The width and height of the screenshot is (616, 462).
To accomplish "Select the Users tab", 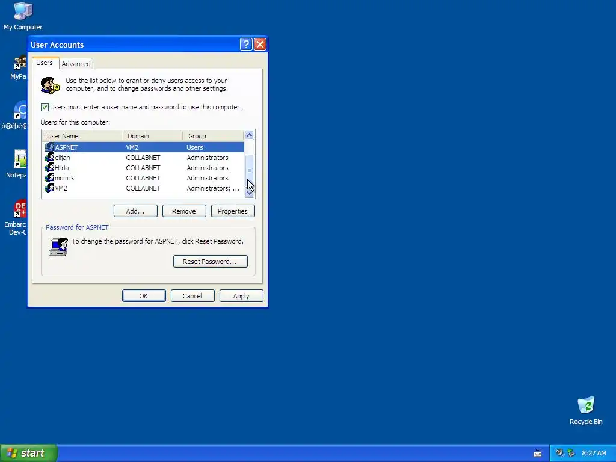I will tap(45, 63).
